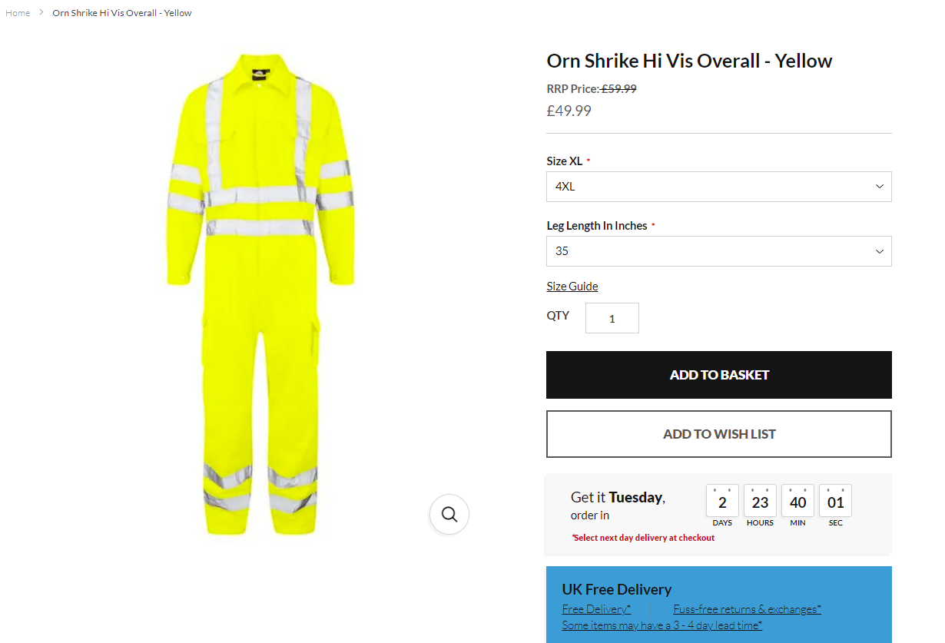Viewport: 945px width, 643px height.
Task: Click the countdown Hours box
Action: click(x=760, y=502)
